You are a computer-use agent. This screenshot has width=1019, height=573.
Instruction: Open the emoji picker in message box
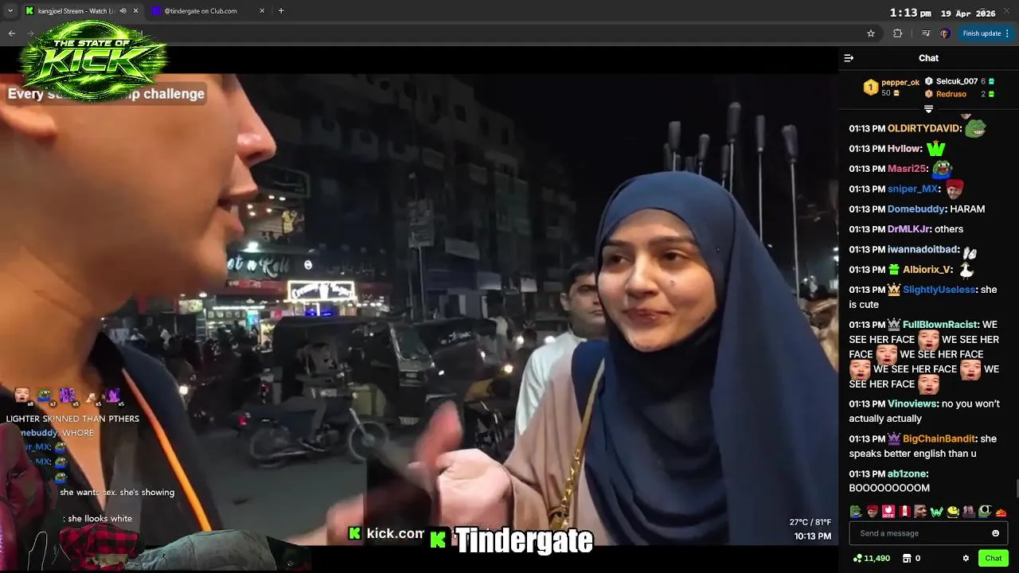pos(995,533)
